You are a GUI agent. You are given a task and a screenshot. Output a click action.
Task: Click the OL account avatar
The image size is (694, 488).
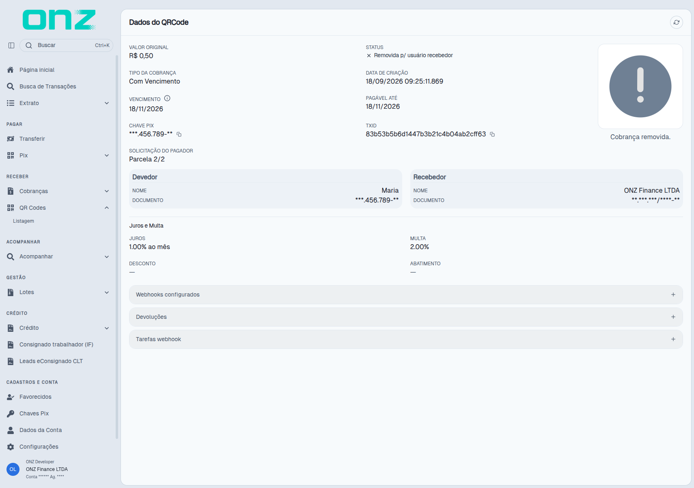13,469
